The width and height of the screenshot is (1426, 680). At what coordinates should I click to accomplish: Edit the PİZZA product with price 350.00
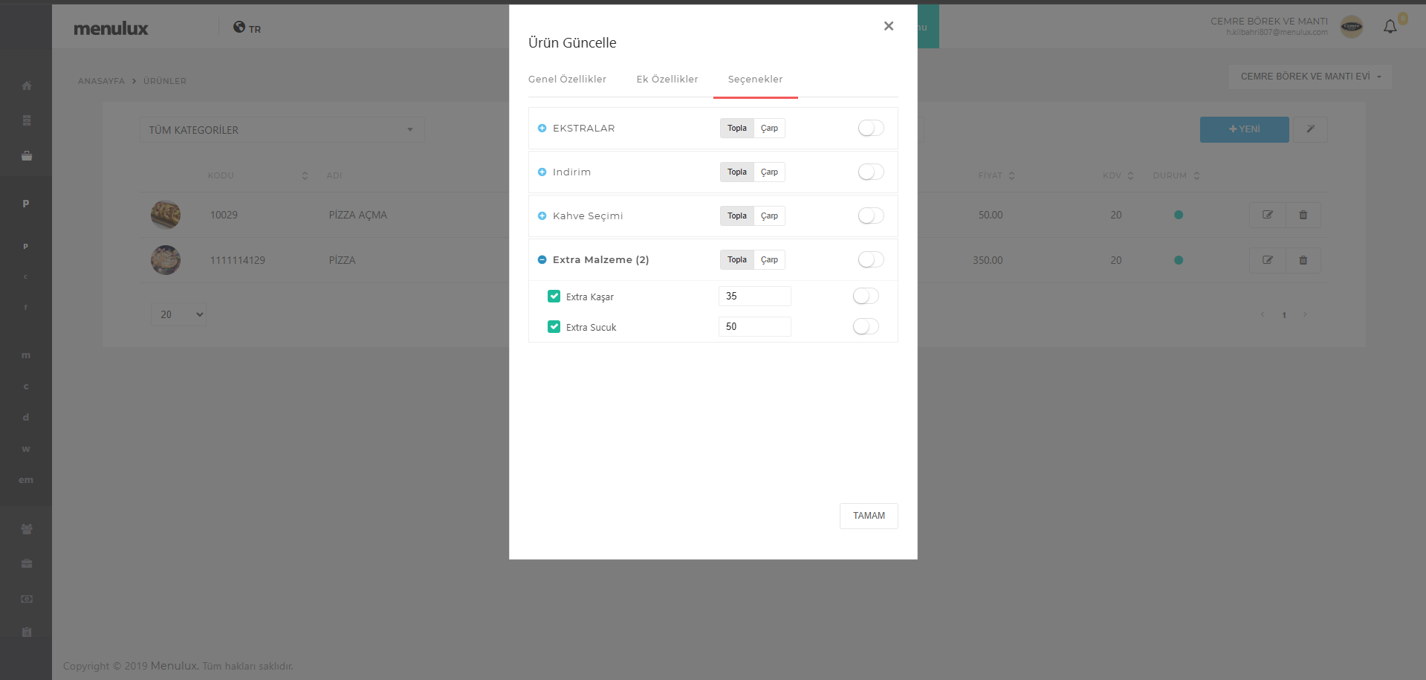[x=1268, y=260]
